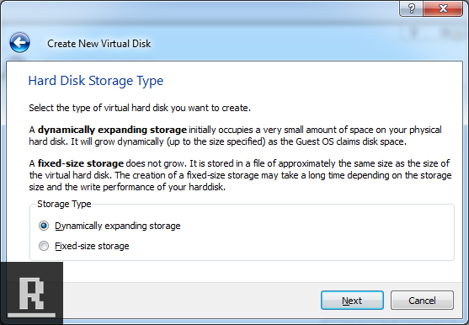This screenshot has width=469, height=325.
Task: Abort the wizard with the Cancel button
Action: point(422,301)
